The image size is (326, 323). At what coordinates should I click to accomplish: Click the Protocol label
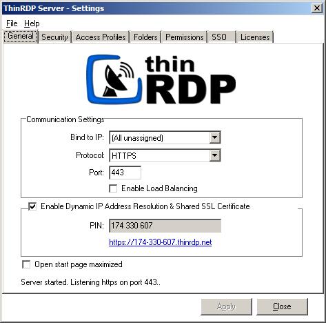(x=90, y=155)
